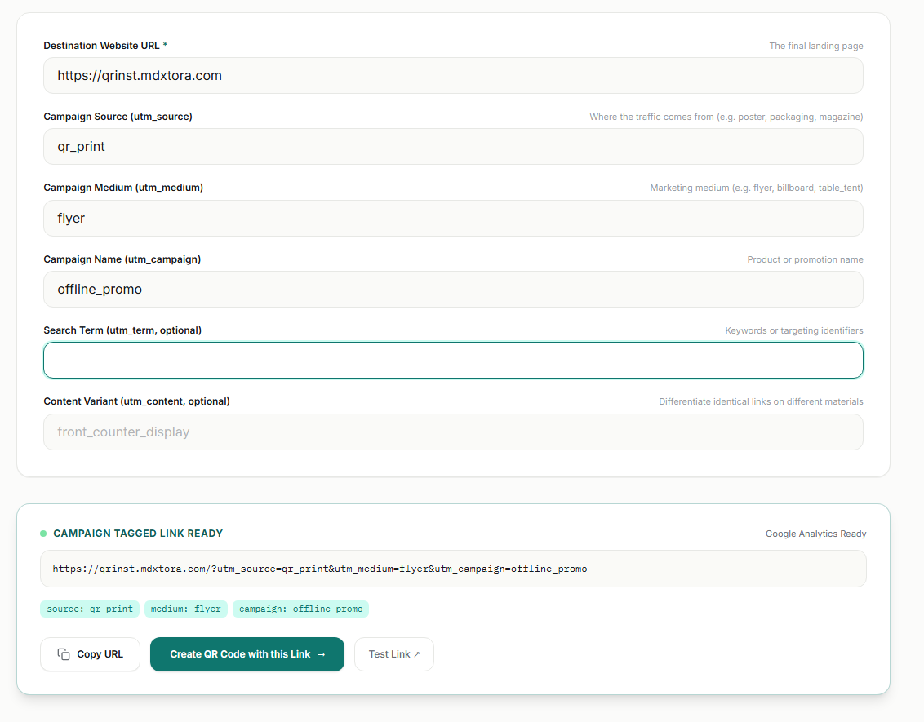Open the Test Link button
This screenshot has height=722, width=924.
pos(394,654)
